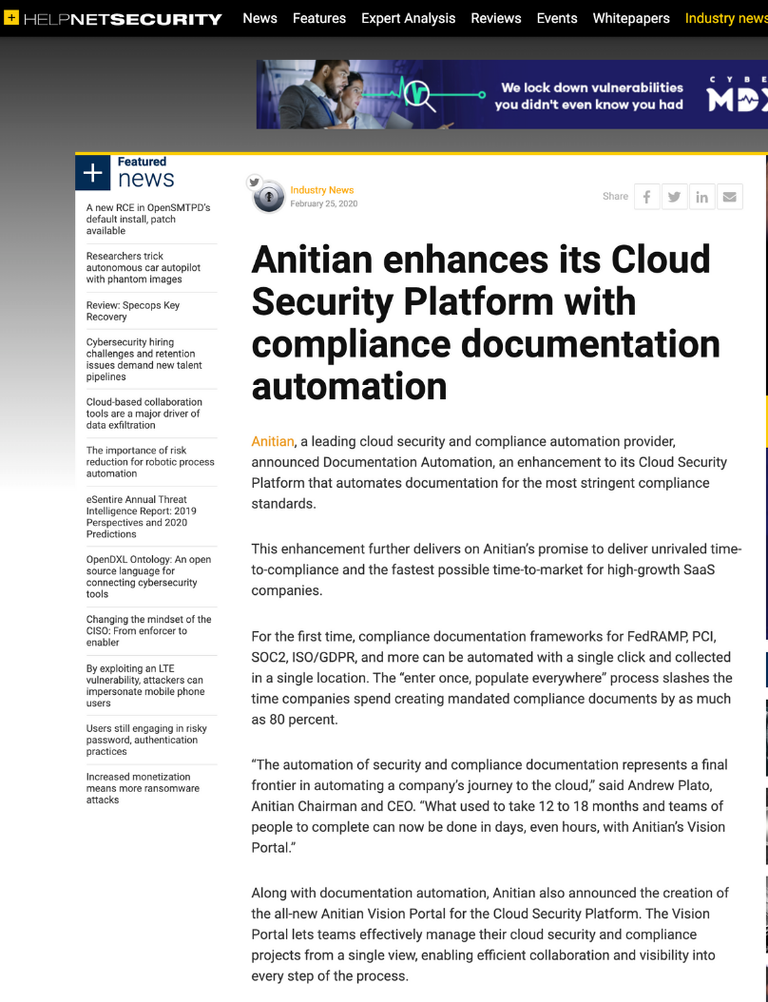The image size is (768, 1002).
Task: Click the Help Net Security logo
Action: pyautogui.click(x=113, y=18)
